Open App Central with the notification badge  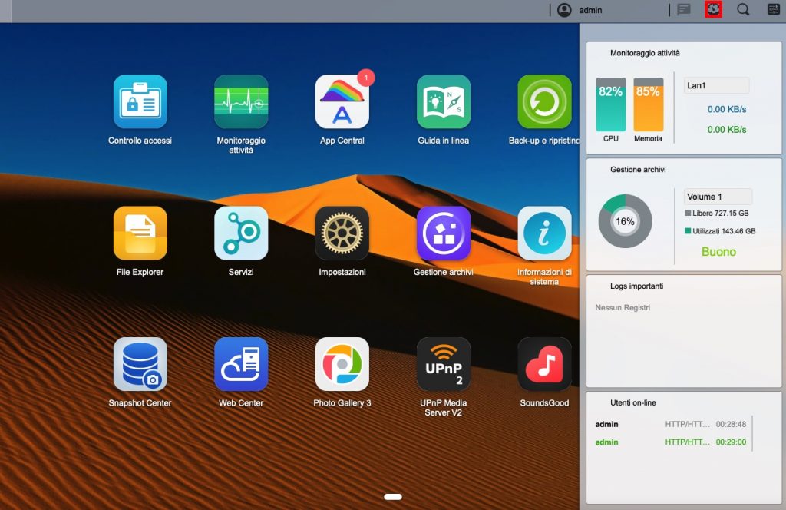(x=342, y=101)
